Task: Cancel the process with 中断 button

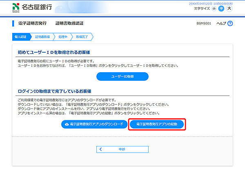Action: click(x=122, y=149)
